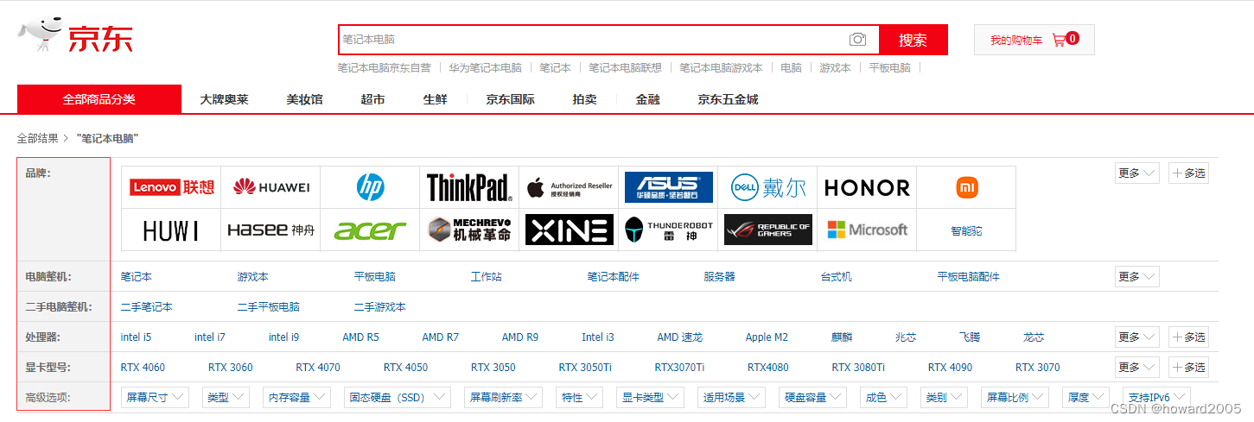The image size is (1254, 422).
Task: Open the 硬盘容量 dropdown
Action: tap(812, 397)
